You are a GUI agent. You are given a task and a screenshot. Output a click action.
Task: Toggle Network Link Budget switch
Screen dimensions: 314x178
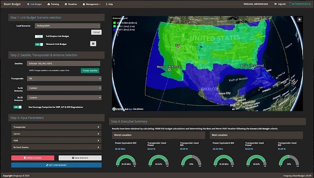point(39,44)
